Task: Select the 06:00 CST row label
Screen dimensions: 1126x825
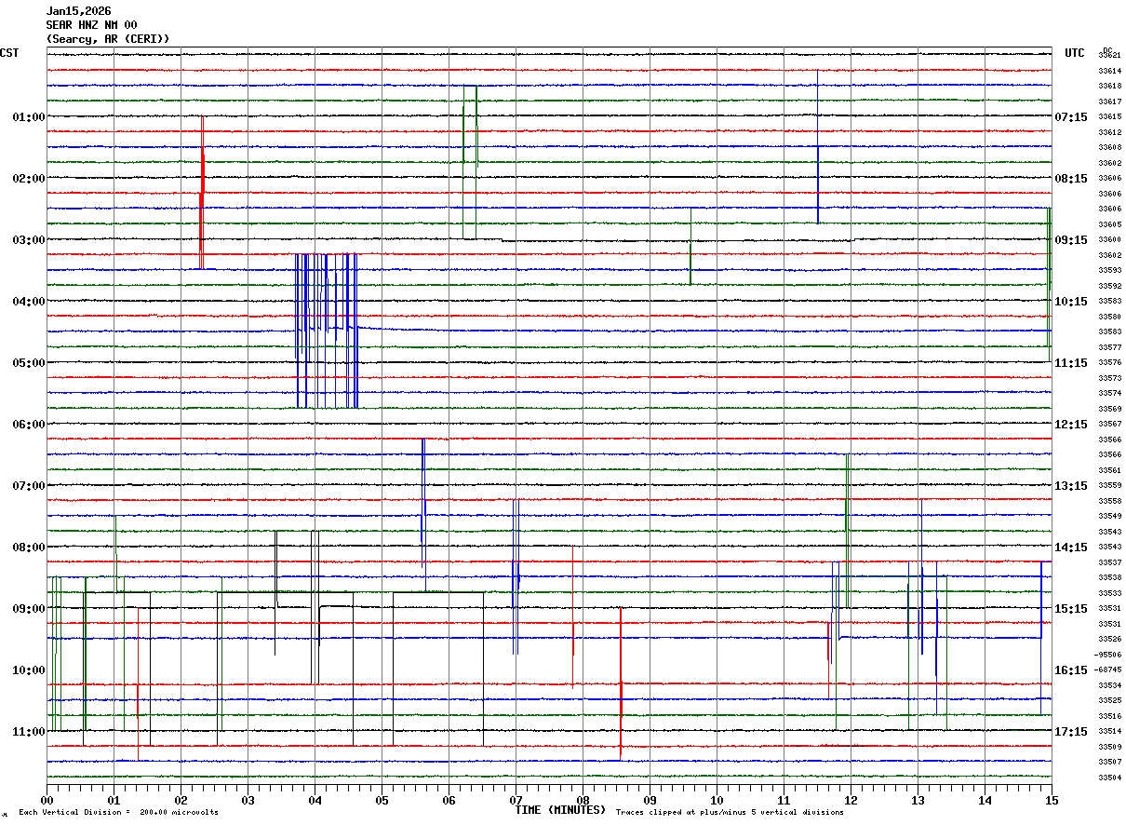Action: 29,425
